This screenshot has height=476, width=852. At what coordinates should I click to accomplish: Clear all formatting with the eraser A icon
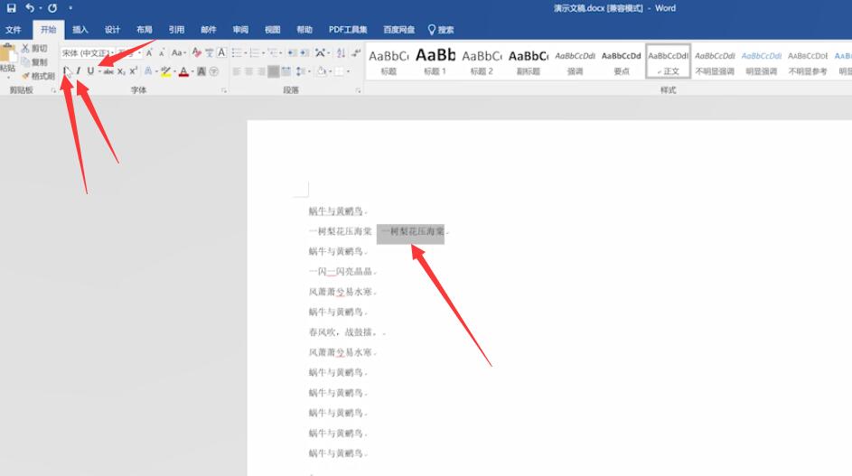pos(197,52)
